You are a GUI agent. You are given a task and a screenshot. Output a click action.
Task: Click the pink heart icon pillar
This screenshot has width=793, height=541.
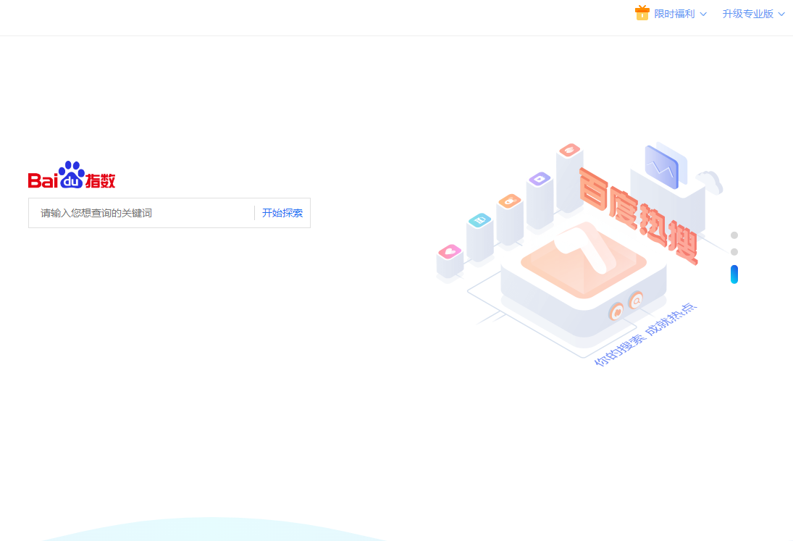click(x=450, y=252)
